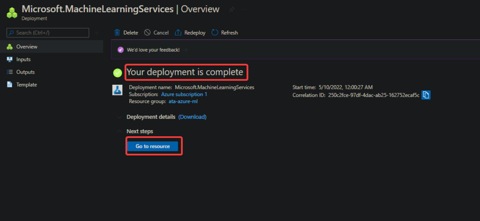Open the ata-azure-ml resource group link

[x=183, y=101]
